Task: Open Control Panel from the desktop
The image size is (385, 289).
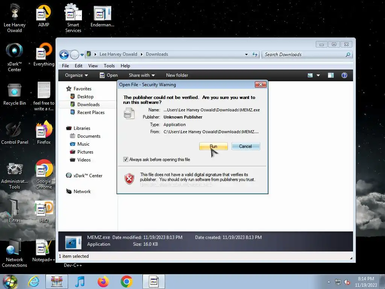Action: (15, 133)
